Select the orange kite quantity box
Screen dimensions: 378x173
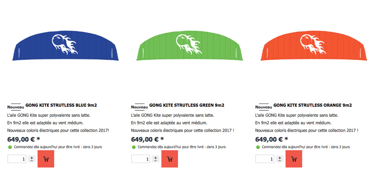265,159
